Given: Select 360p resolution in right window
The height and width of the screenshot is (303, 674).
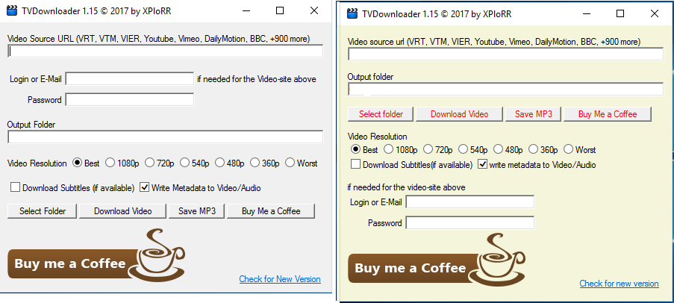Looking at the screenshot, I should 533,149.
